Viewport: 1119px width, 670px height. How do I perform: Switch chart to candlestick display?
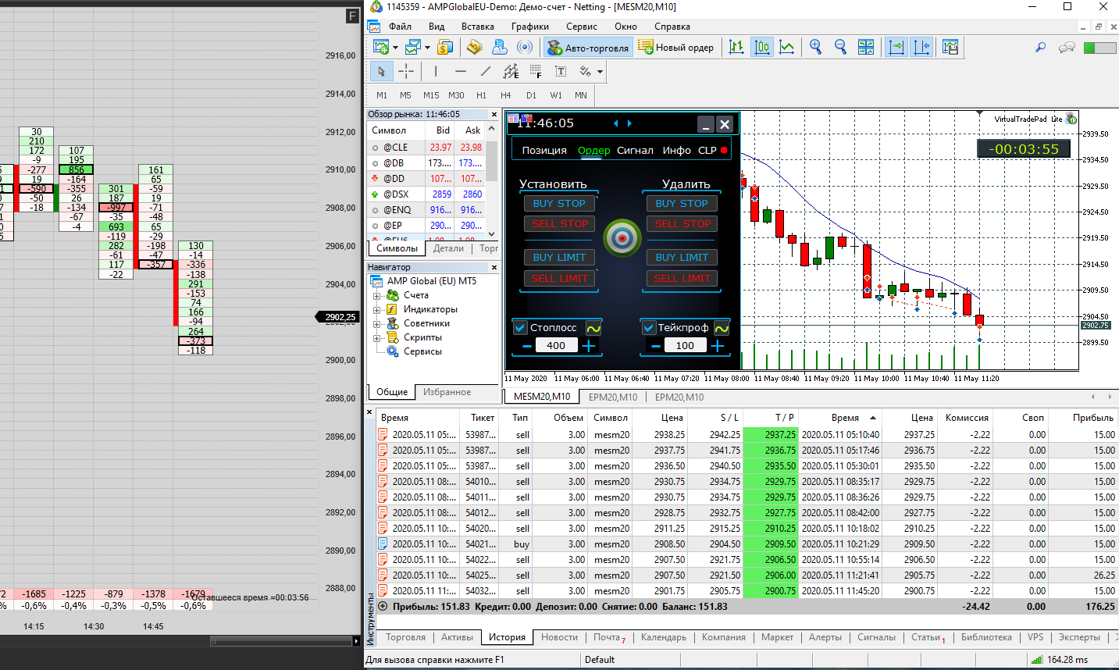coord(761,48)
